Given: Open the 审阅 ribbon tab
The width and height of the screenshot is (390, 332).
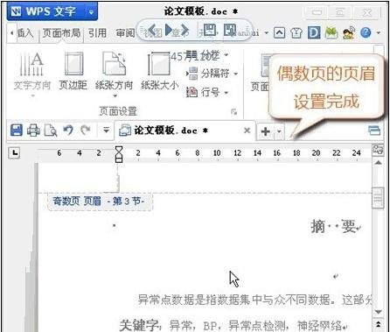Looking at the screenshot, I should click(125, 33).
